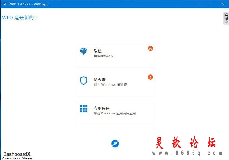The image size is (229, 160).
Task: Click the blue grid apps icon
Action: [84, 109]
